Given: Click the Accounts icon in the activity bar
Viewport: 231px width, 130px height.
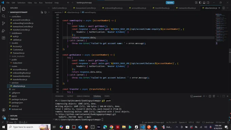Looking at the screenshot, I should click(3, 110).
